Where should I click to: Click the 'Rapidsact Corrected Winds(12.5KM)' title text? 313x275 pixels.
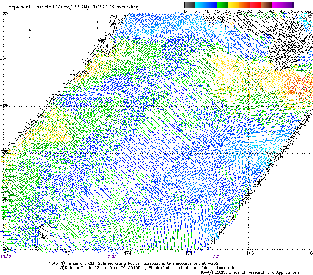pos(49,7)
